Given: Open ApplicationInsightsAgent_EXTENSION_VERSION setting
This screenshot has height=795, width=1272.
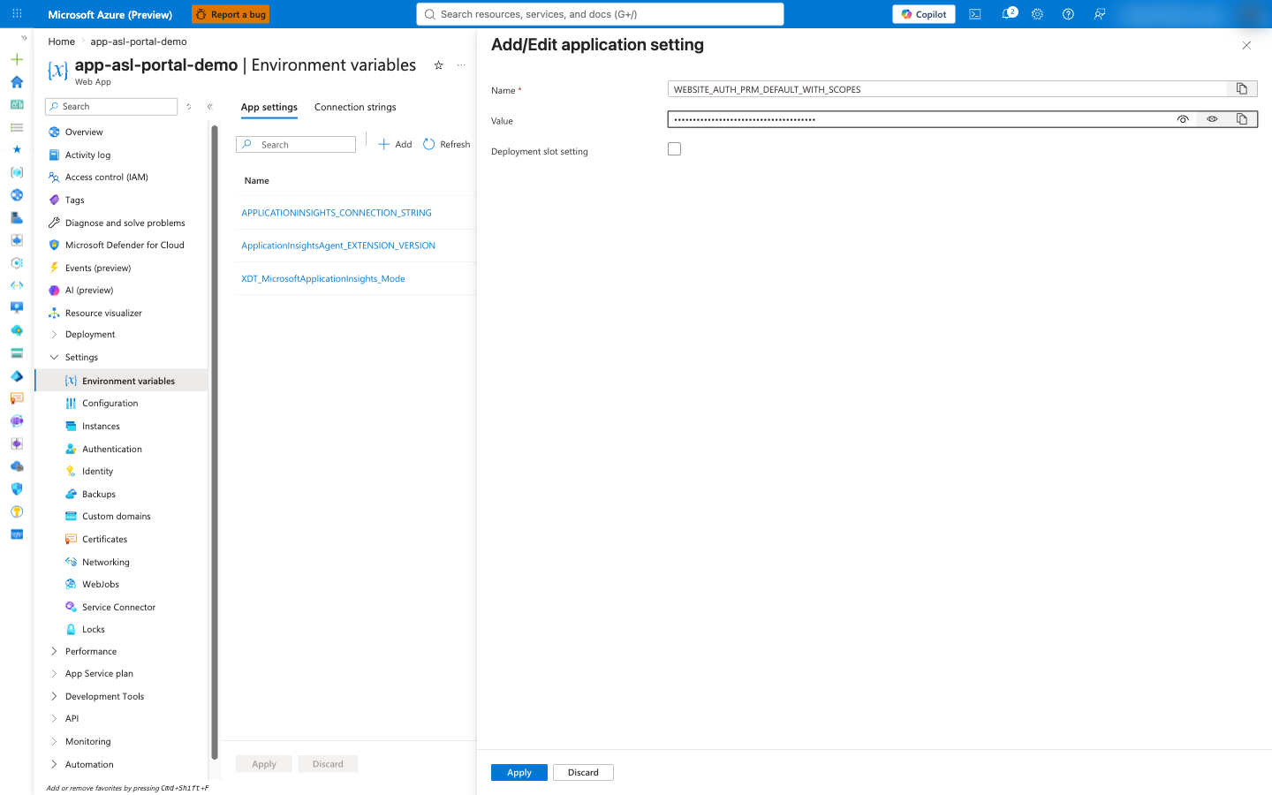Looking at the screenshot, I should (x=338, y=246).
